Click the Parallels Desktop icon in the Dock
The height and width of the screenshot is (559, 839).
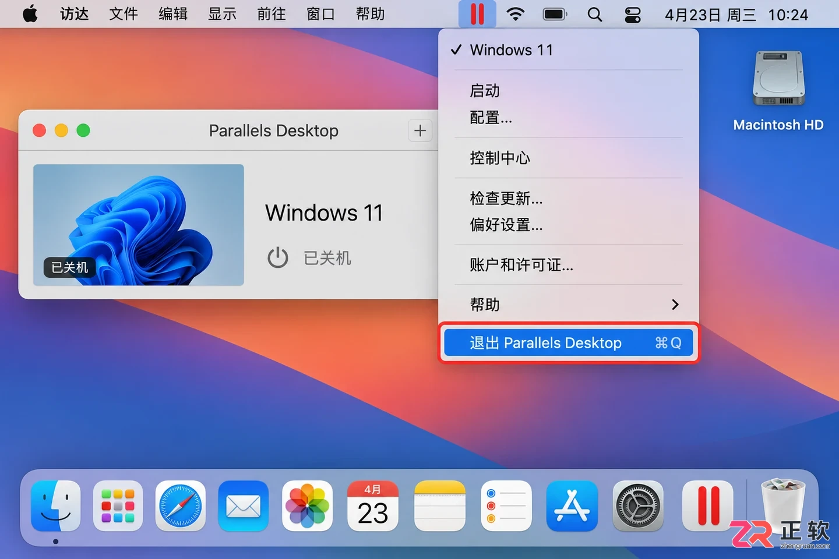707,505
